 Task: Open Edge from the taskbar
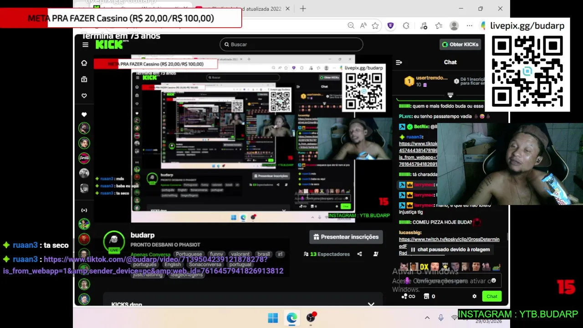point(291,318)
